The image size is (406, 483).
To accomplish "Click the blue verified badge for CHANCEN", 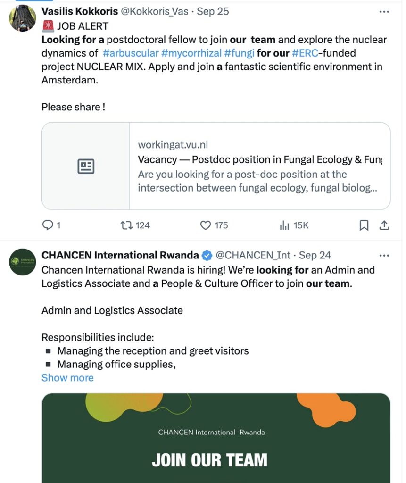I will coord(207,256).
